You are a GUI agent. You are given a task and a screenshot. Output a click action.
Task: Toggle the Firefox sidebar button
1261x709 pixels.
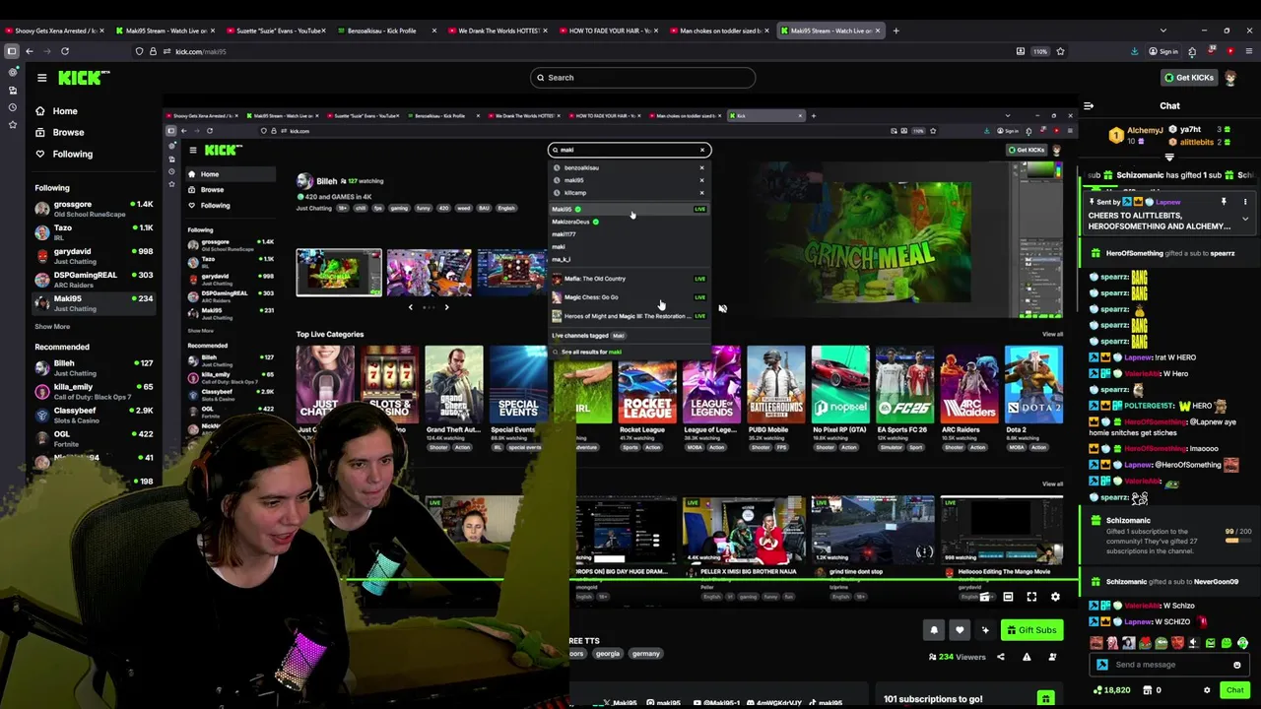11,51
